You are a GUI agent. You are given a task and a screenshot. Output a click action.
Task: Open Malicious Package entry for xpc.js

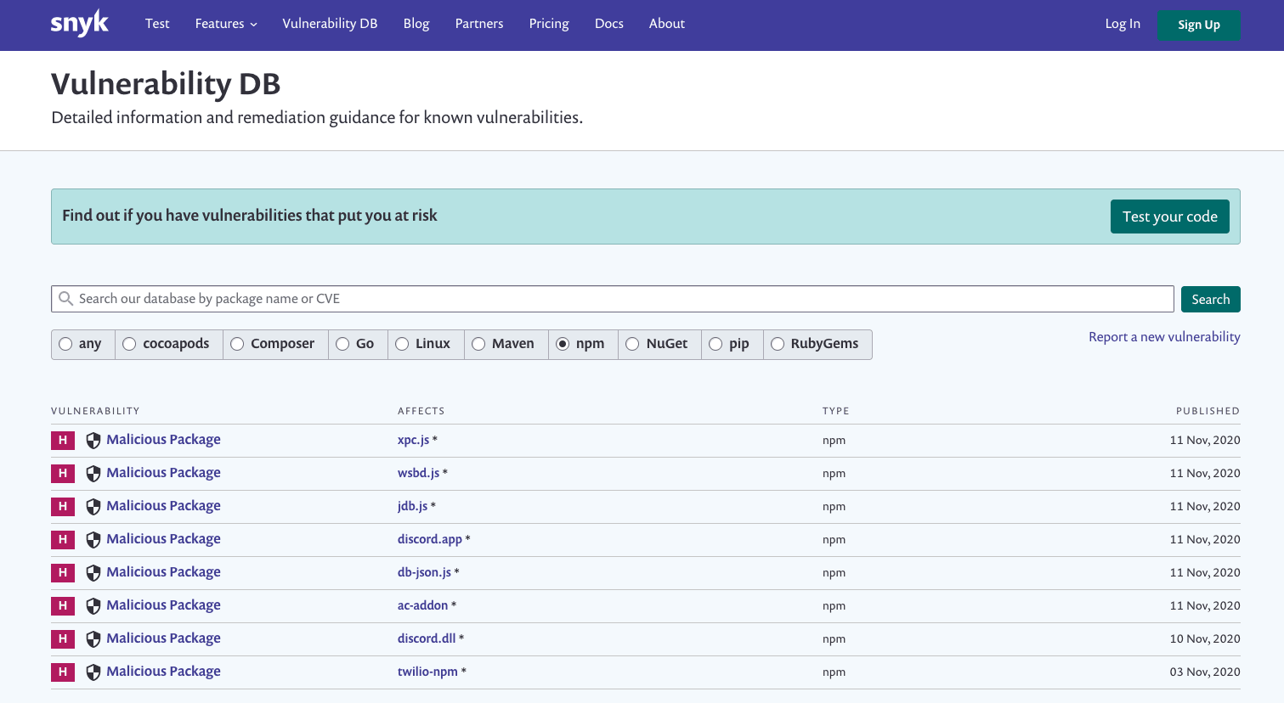(x=163, y=440)
